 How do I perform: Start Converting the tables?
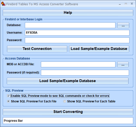(68, 112)
